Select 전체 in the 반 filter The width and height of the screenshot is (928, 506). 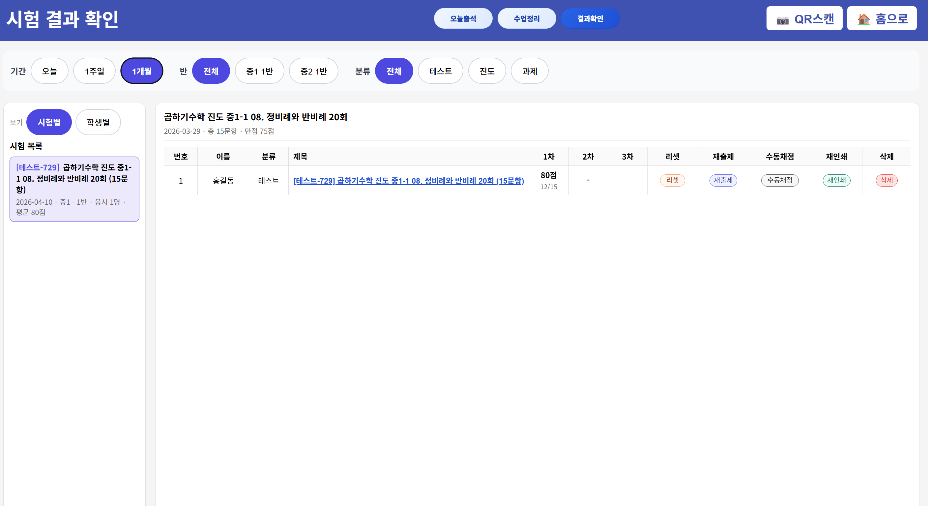211,71
